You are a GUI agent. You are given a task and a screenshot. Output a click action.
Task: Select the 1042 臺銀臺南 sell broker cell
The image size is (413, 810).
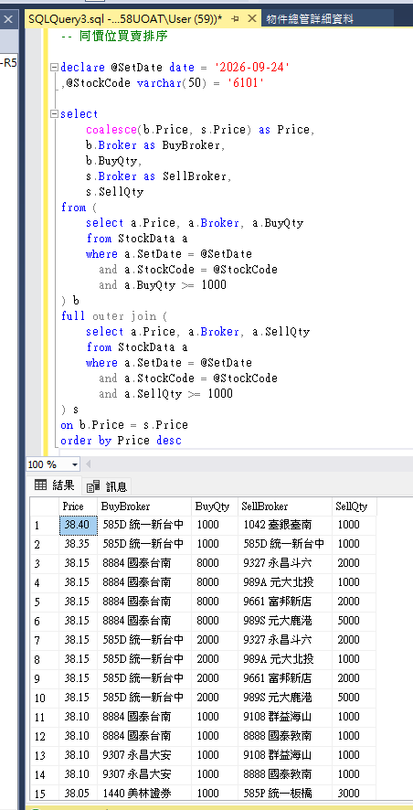(285, 525)
